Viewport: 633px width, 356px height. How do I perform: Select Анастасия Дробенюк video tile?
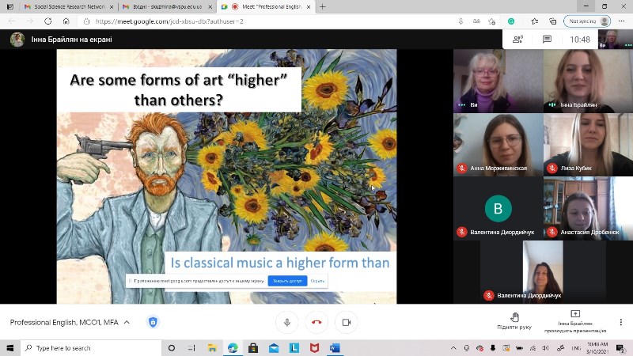tap(588, 208)
